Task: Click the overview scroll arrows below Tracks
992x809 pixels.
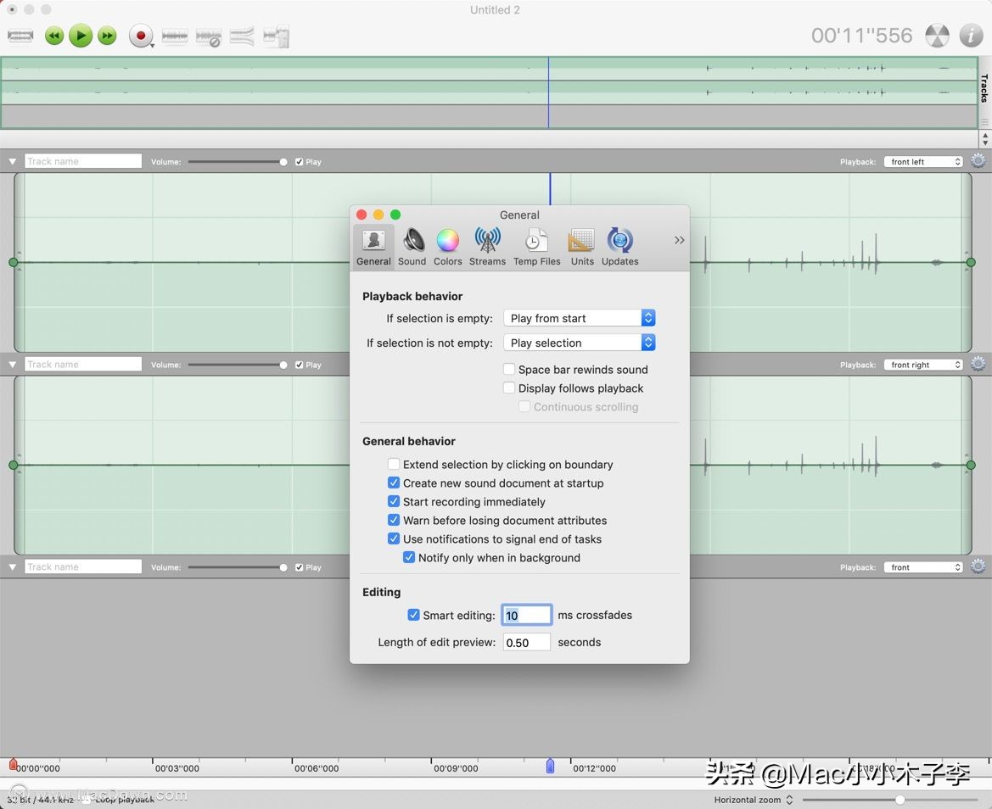Action: click(x=985, y=139)
